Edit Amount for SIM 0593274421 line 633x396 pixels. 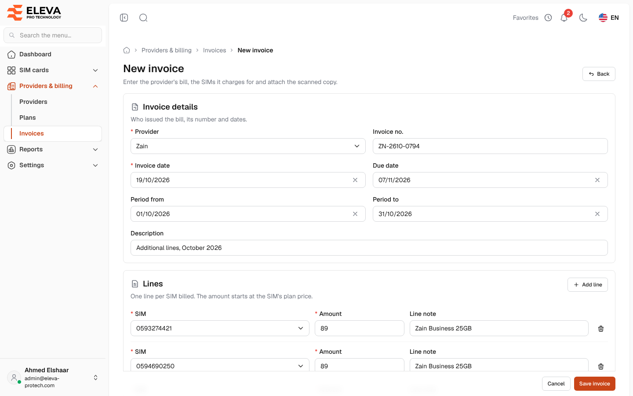coord(360,328)
